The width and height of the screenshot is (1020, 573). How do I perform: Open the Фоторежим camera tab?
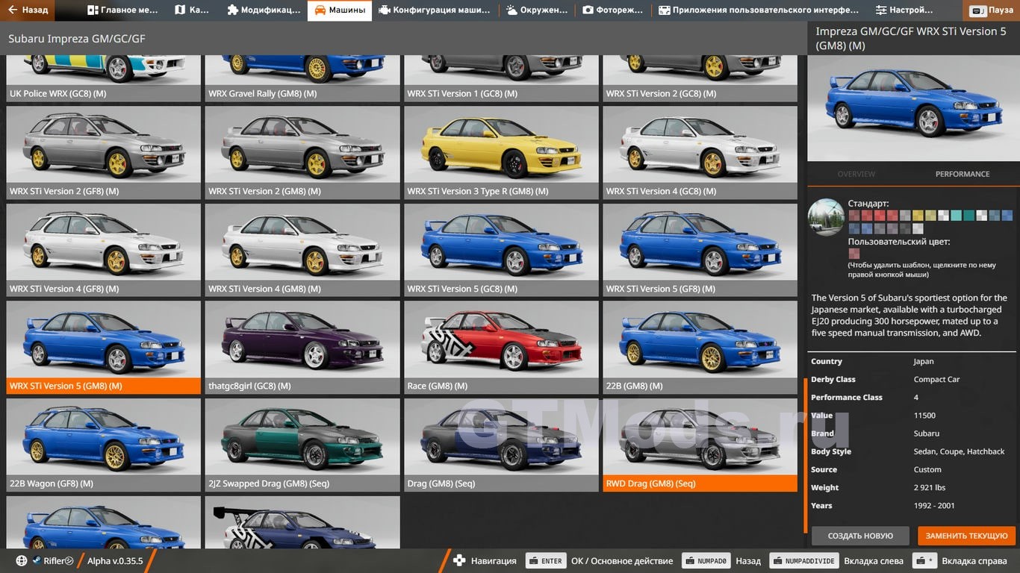click(x=612, y=10)
